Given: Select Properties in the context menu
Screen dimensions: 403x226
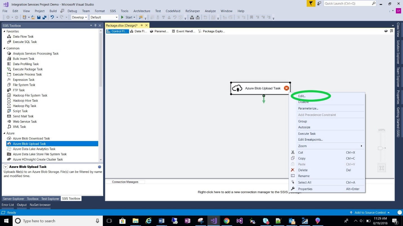Looking at the screenshot, I should tap(305, 189).
